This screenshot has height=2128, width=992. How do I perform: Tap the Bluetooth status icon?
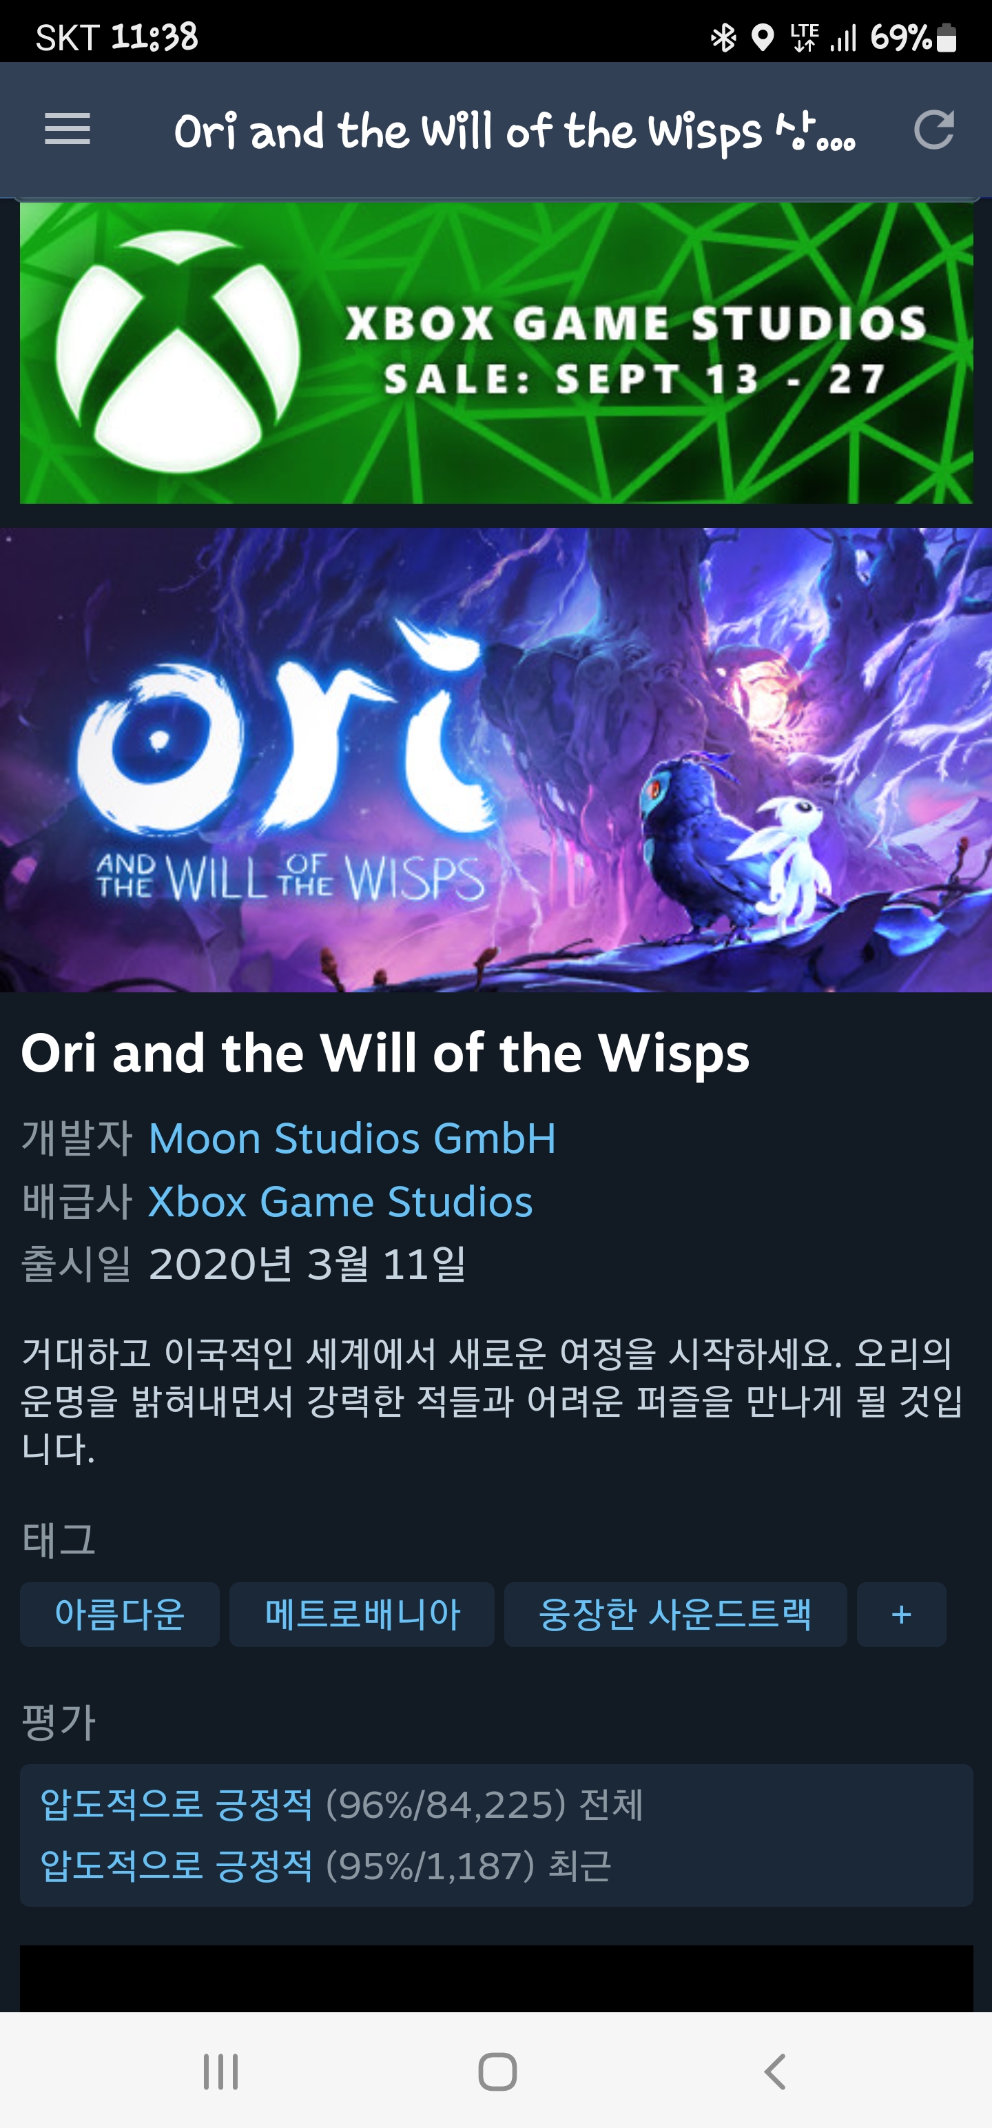[x=723, y=38]
